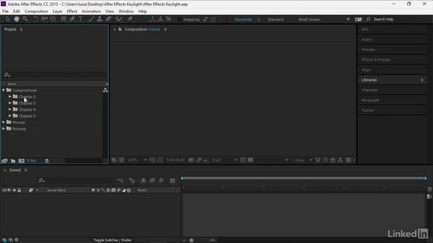Open the Animation menu

tap(91, 11)
